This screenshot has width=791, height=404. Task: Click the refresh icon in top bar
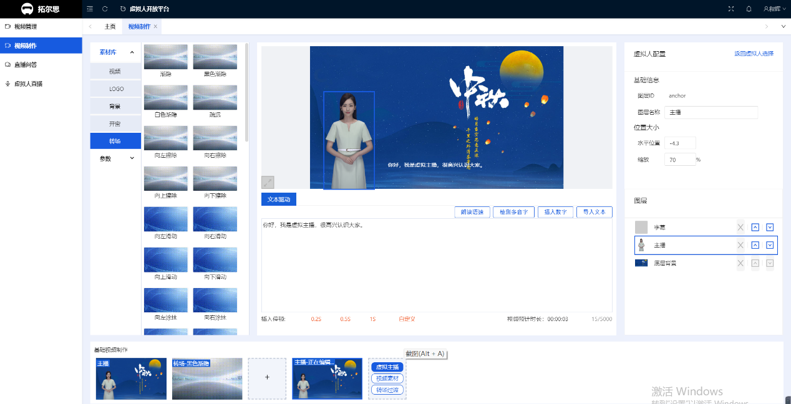[105, 9]
